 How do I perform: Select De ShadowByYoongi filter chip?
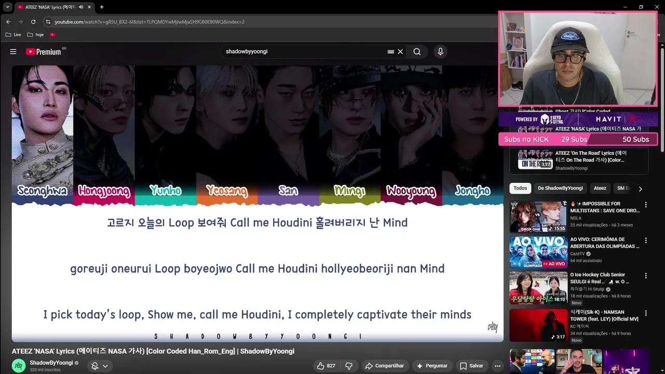click(x=560, y=189)
